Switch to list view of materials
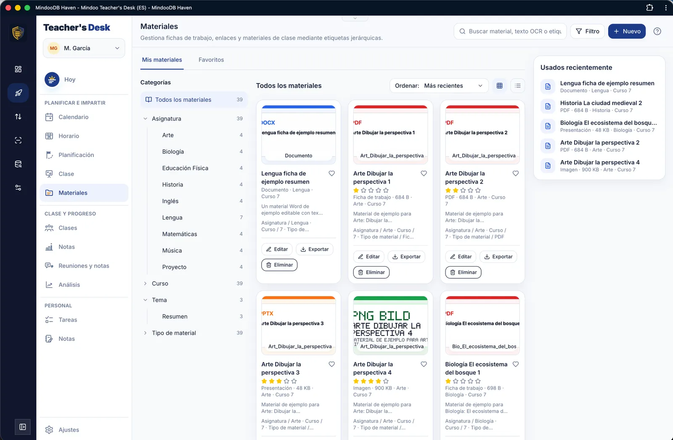673x440 pixels. [518, 86]
